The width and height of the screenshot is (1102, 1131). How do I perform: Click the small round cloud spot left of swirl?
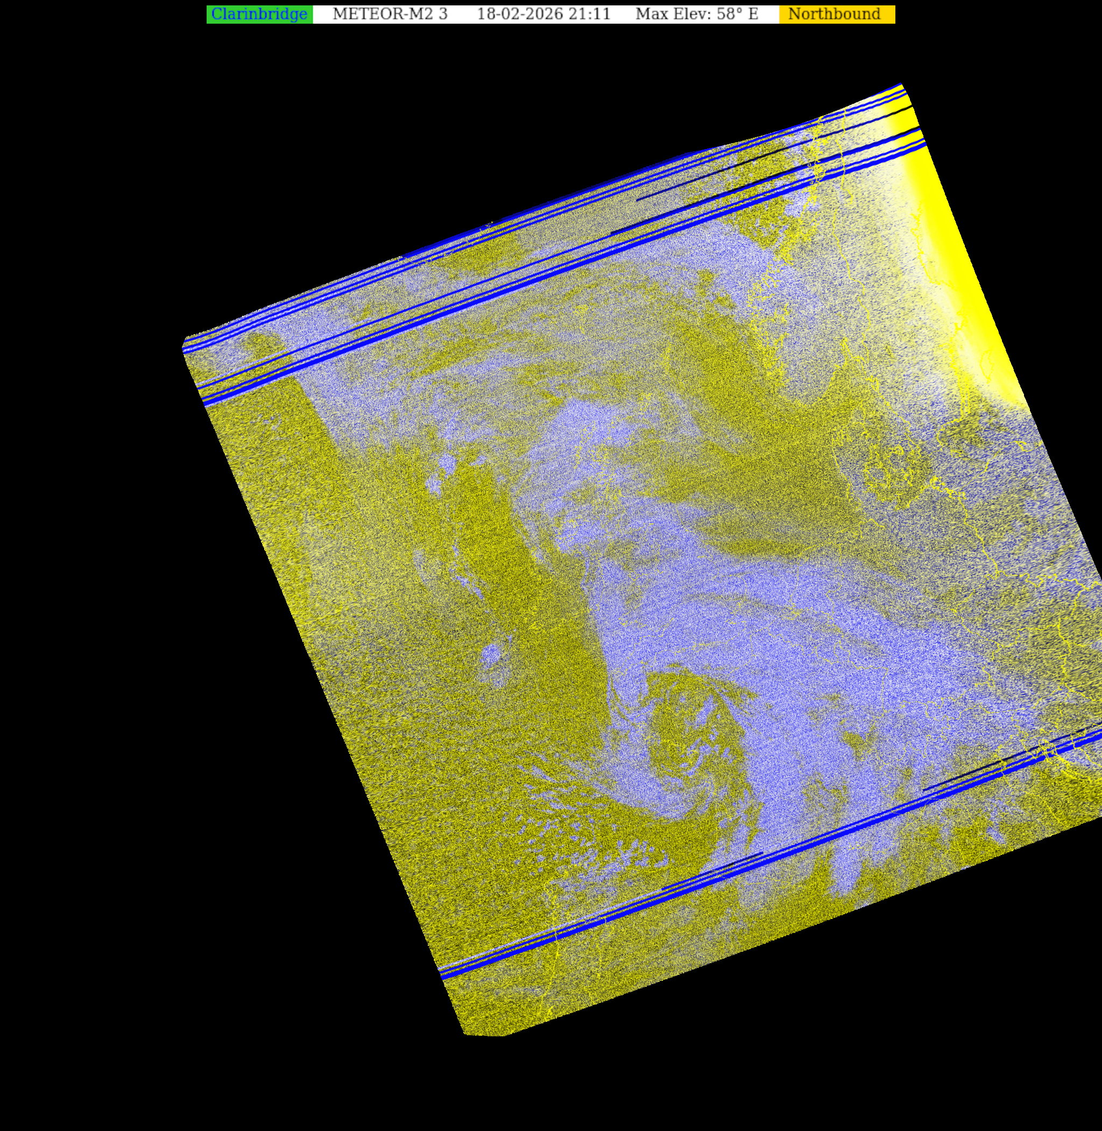click(491, 655)
